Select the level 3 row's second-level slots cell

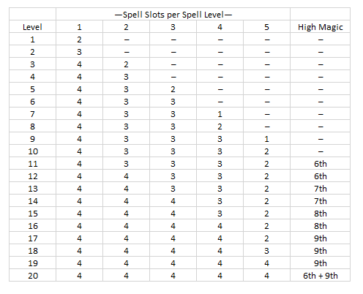[x=126, y=64]
